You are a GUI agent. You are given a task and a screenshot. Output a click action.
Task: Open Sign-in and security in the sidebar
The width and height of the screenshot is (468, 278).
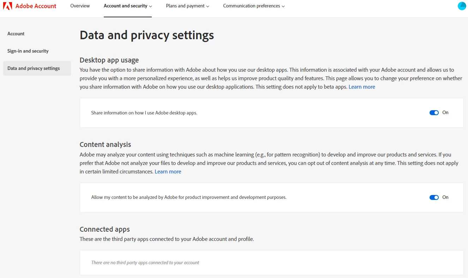(28, 51)
